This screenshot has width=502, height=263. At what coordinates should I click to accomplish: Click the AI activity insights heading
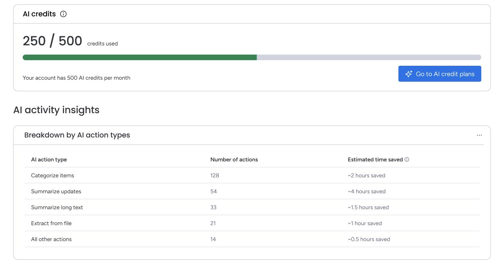point(56,110)
